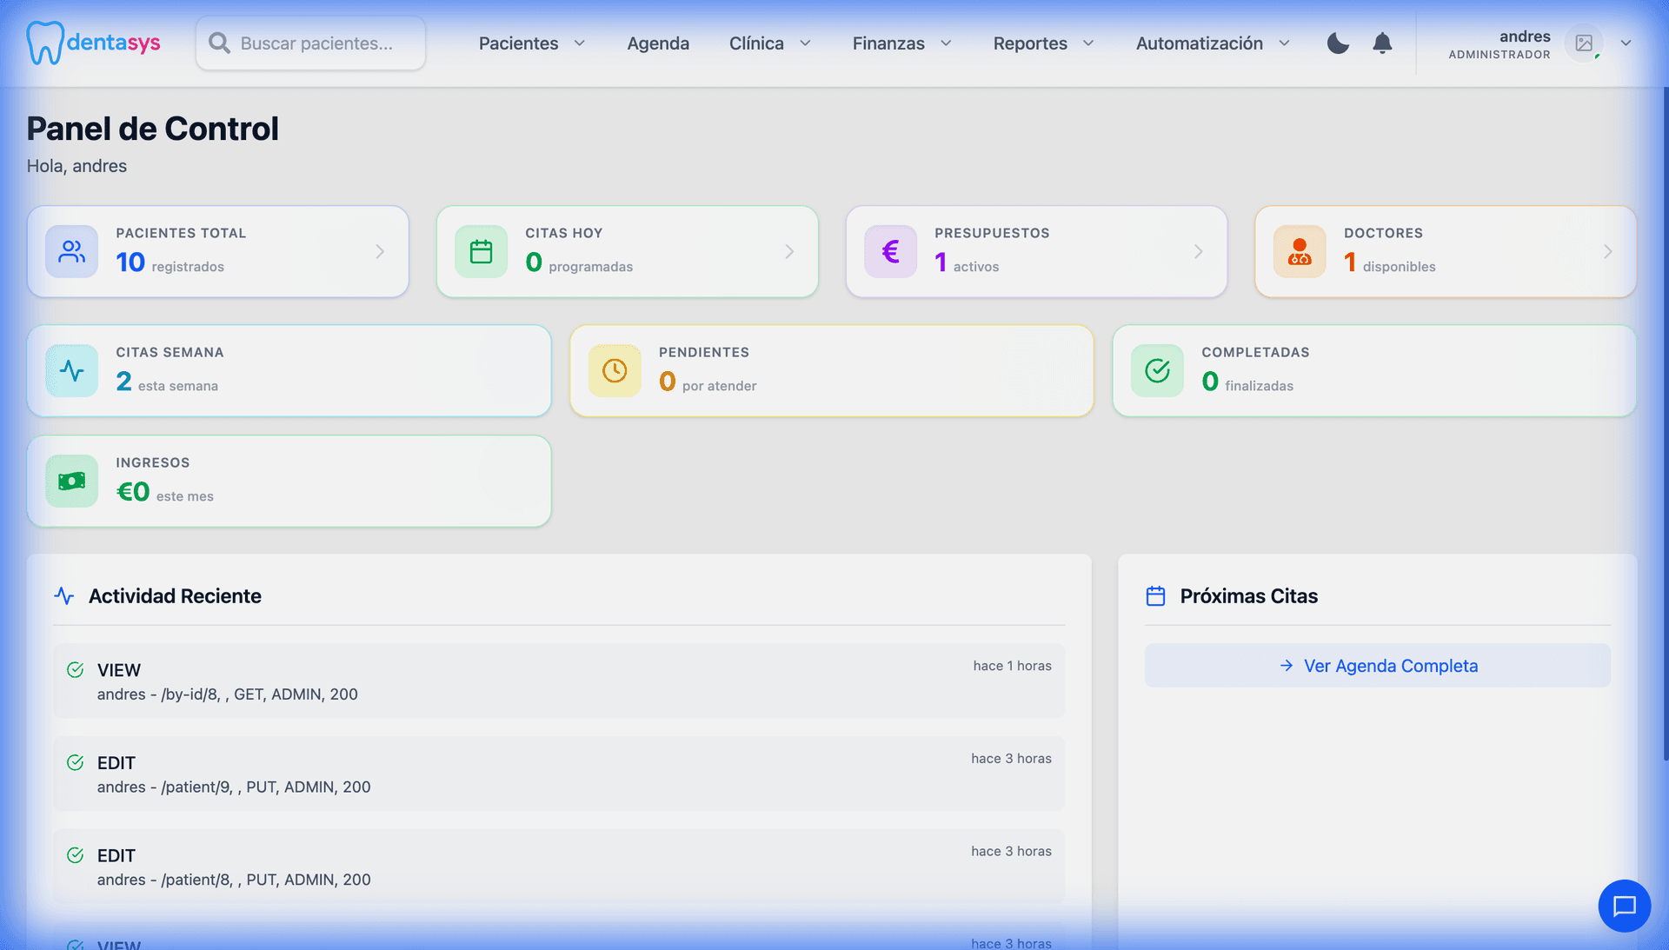Click the Presupuestos euro icon

point(890,252)
